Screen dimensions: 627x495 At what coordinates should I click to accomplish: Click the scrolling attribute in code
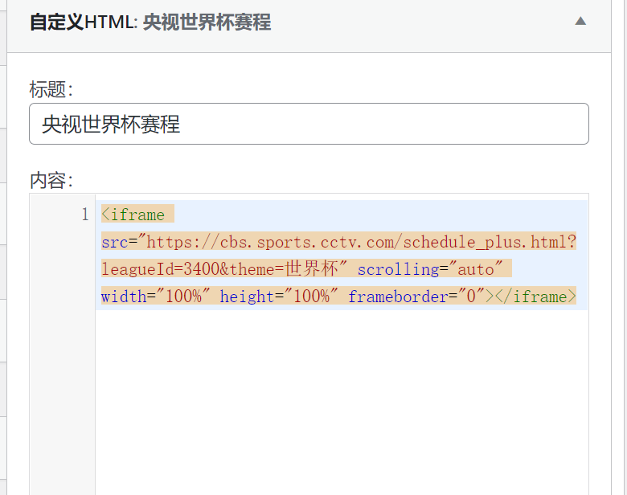click(x=398, y=269)
